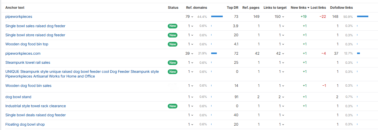Expand links to target 150 dropdown
Viewport: 378px width, 130px height.
[280, 17]
